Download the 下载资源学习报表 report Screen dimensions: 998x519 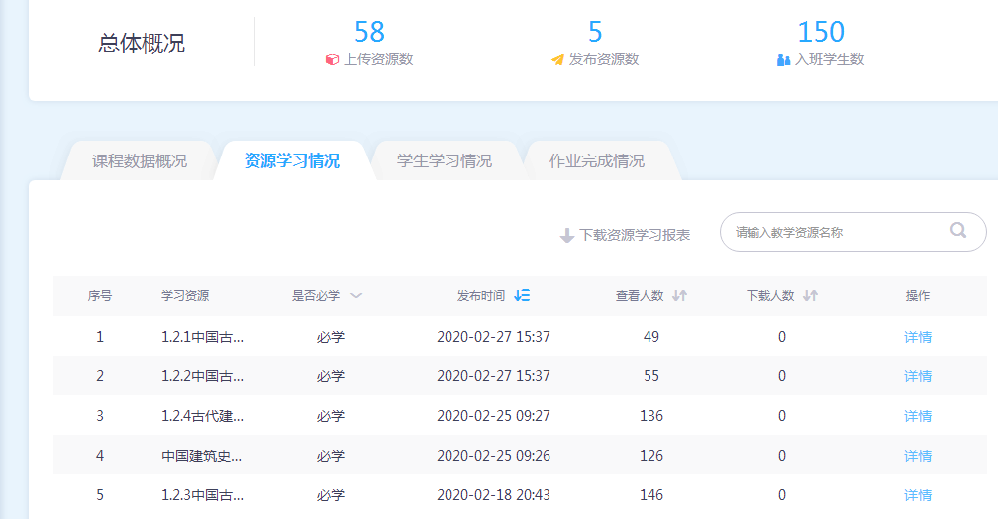click(x=635, y=235)
